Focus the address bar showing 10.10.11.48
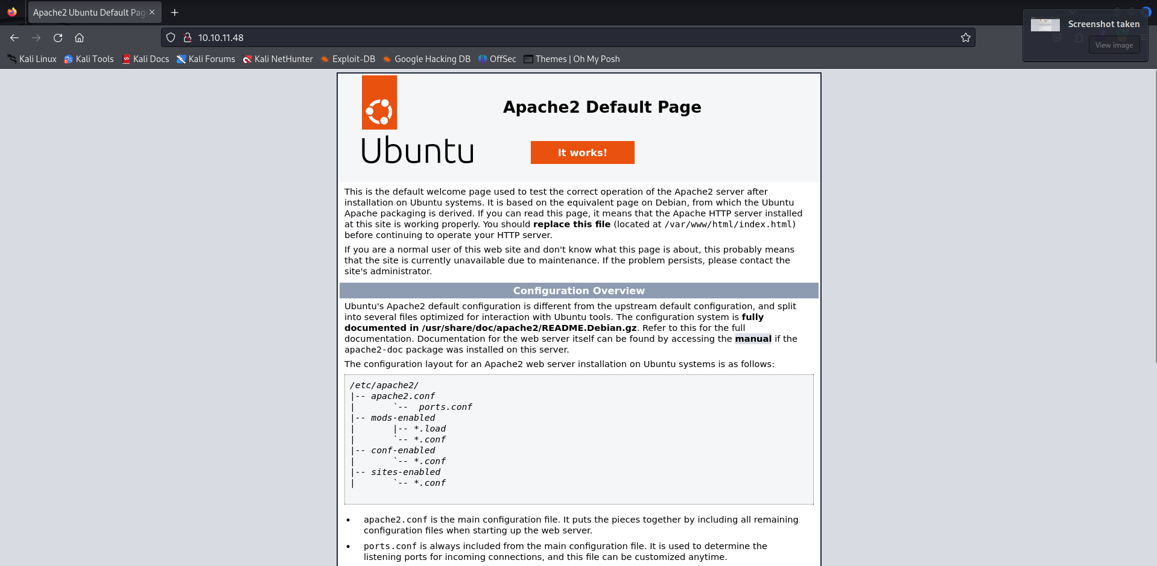This screenshot has height=566, width=1157. [543, 37]
